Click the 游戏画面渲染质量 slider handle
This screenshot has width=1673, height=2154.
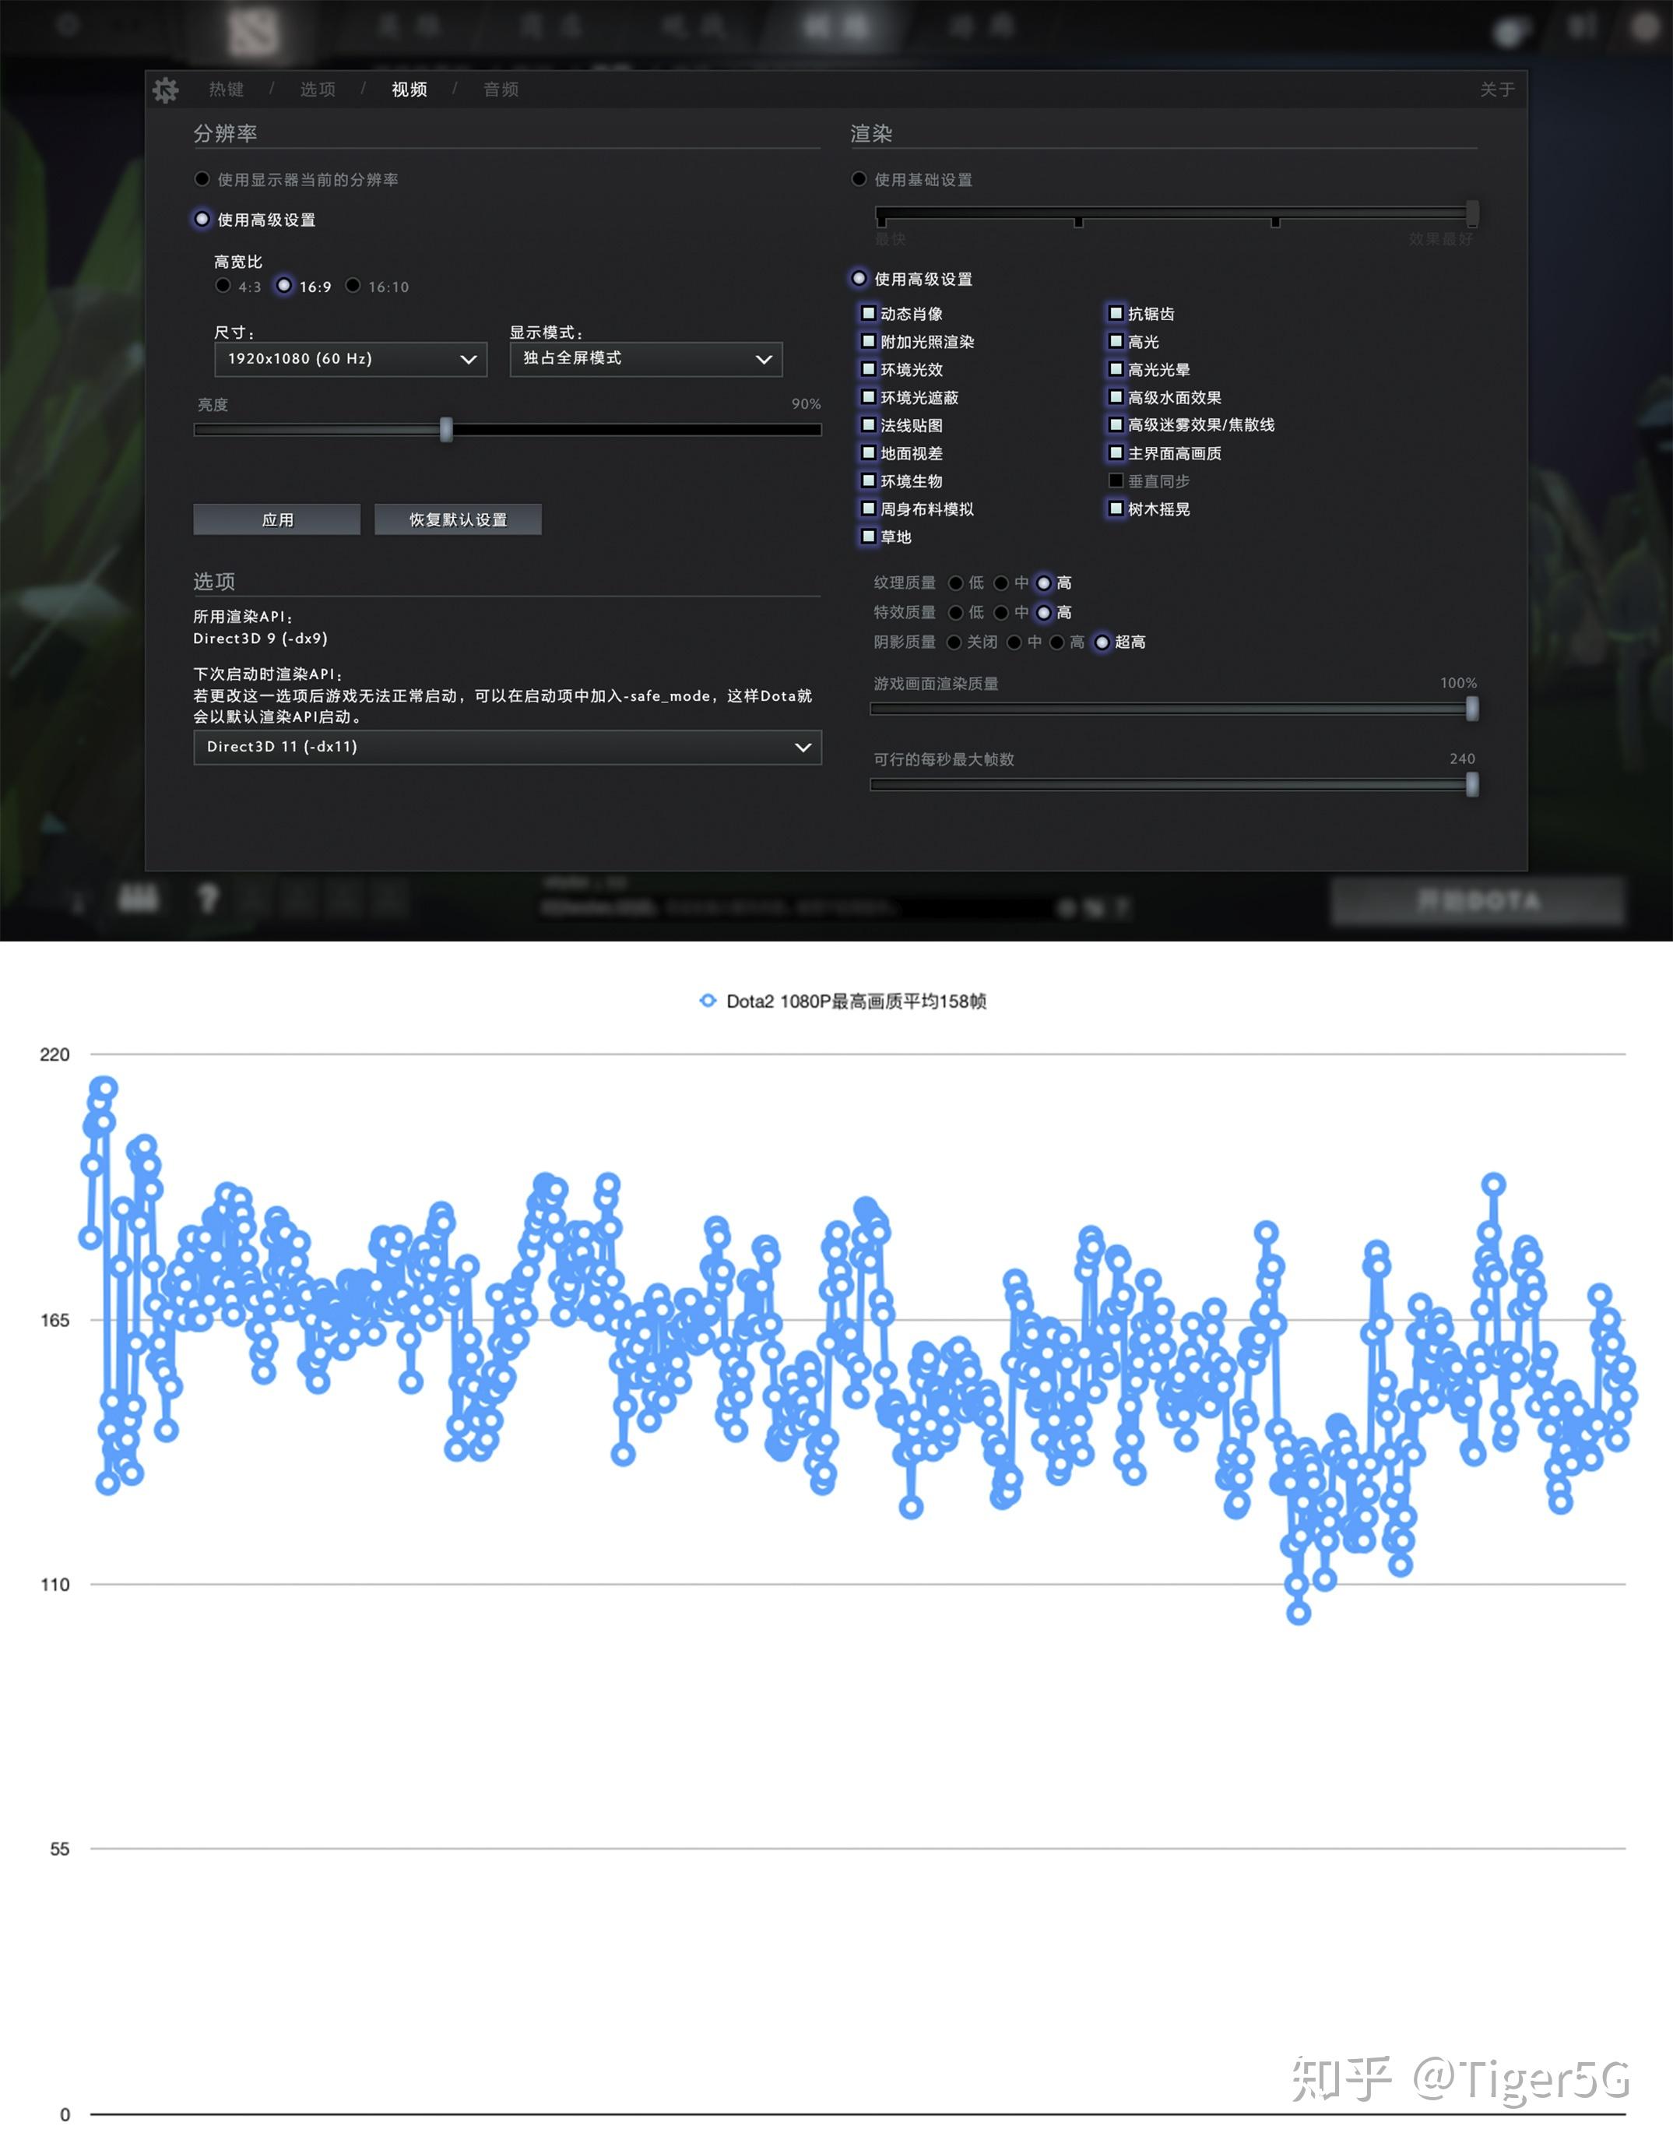click(1472, 708)
